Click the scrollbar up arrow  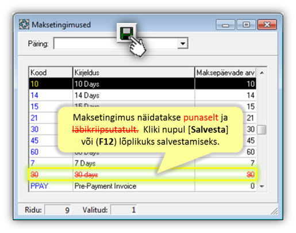coord(262,73)
